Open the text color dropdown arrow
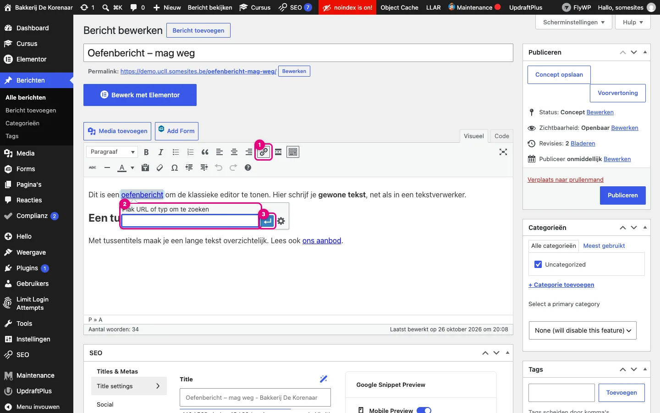This screenshot has width=660, height=413. click(x=132, y=168)
